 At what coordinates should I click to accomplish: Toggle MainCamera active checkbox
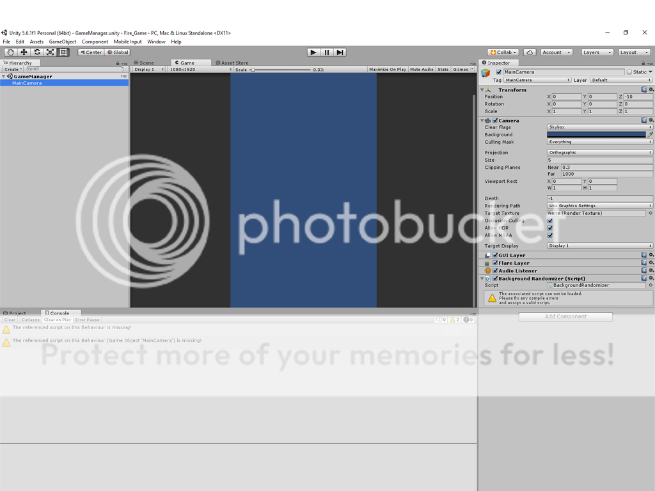coord(498,72)
